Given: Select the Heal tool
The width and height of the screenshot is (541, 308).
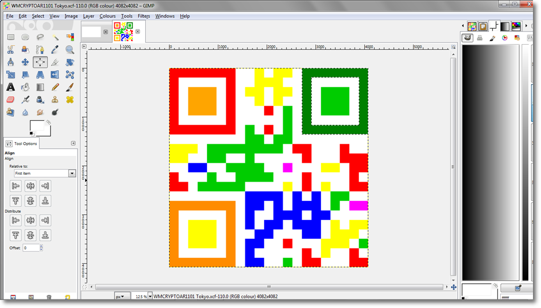Looking at the screenshot, I should (70, 100).
